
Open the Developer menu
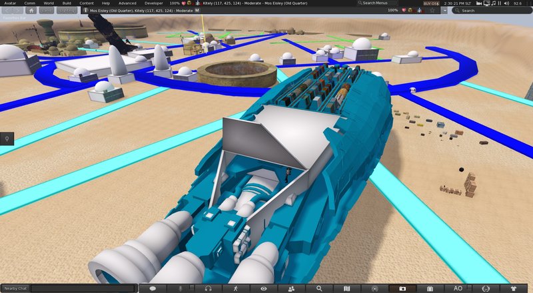[154, 3]
